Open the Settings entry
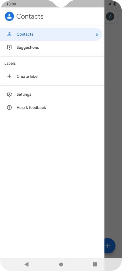The height and width of the screenshot is (271, 122). [52, 94]
